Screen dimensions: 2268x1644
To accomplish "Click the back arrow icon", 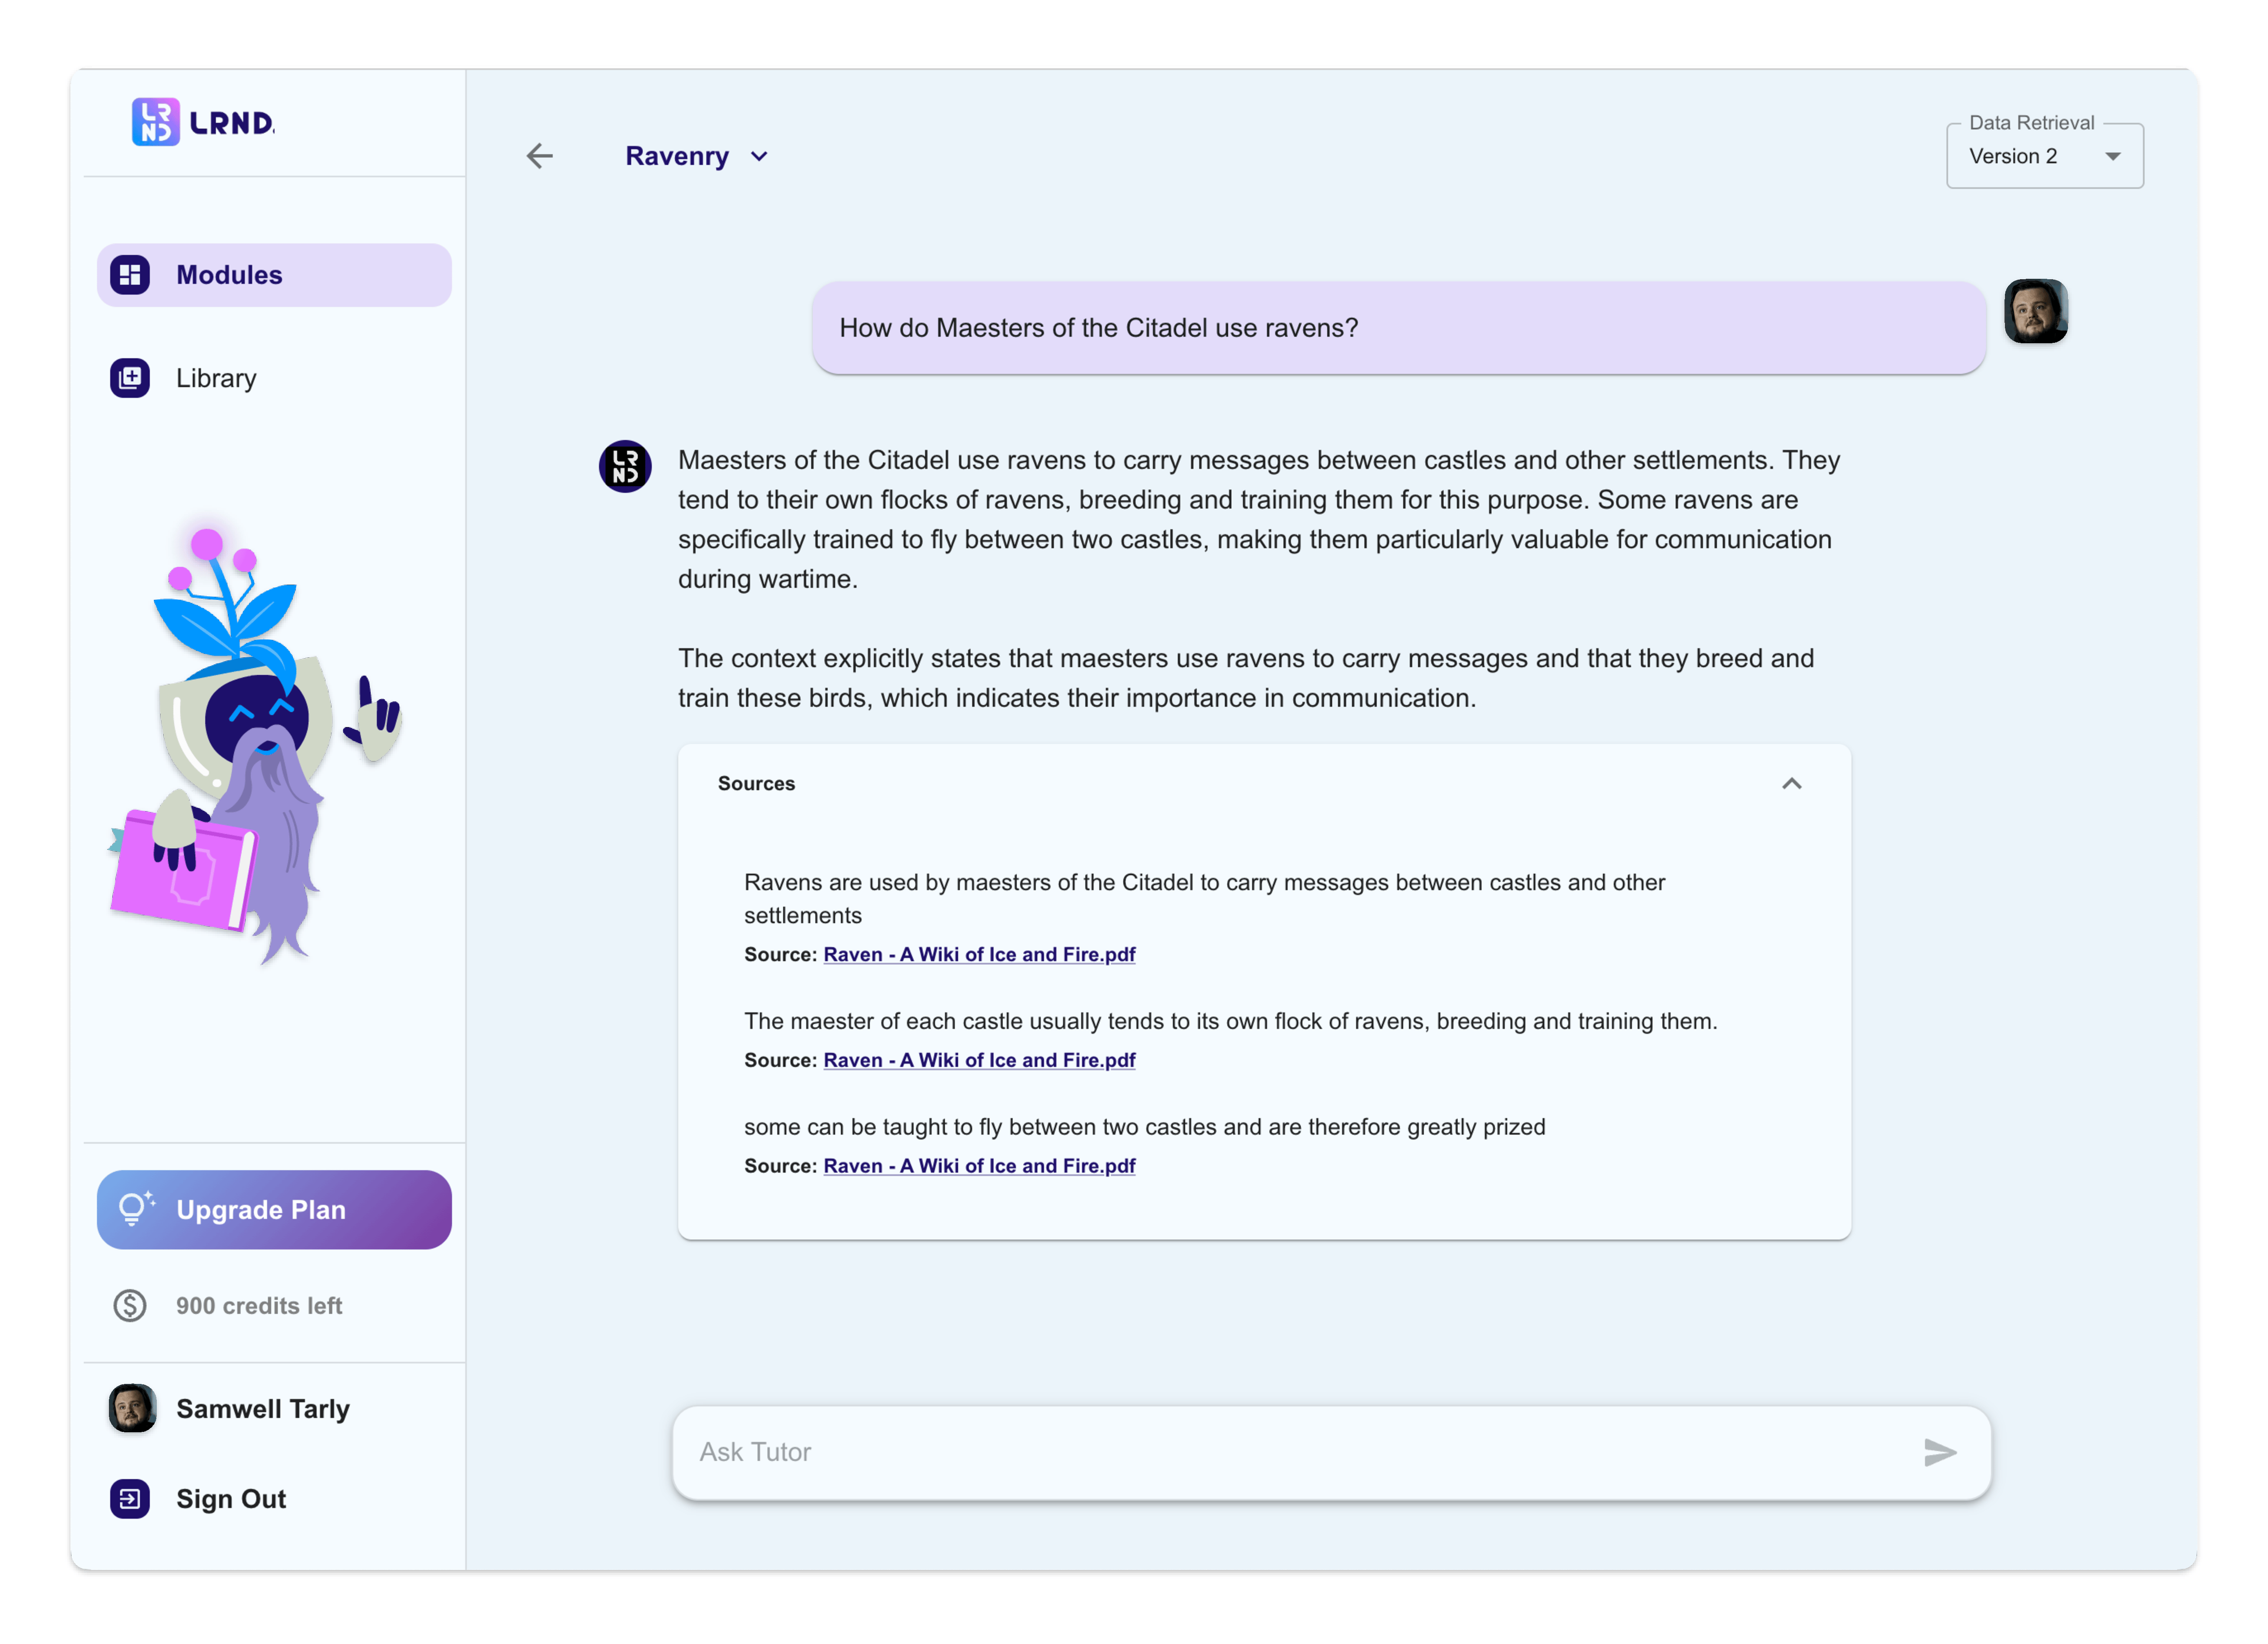I will [x=540, y=156].
